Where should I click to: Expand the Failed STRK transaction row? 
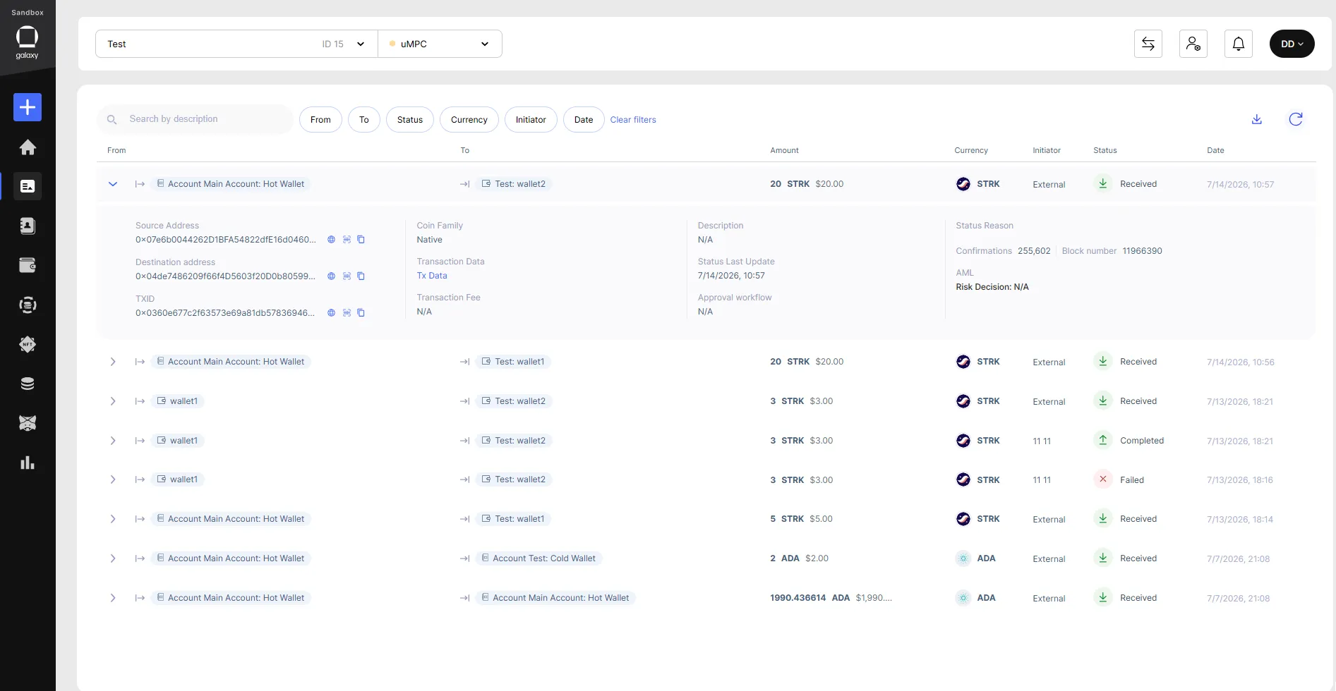point(113,479)
